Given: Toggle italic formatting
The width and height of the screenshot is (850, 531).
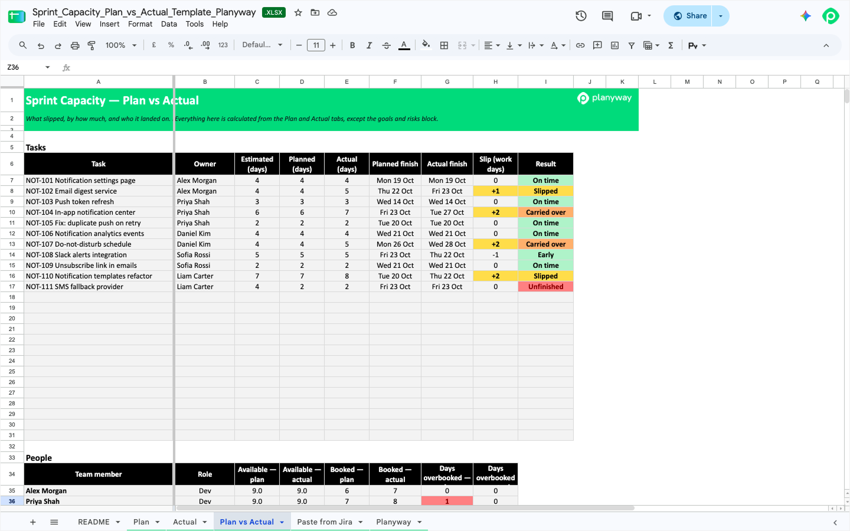Looking at the screenshot, I should (370, 45).
